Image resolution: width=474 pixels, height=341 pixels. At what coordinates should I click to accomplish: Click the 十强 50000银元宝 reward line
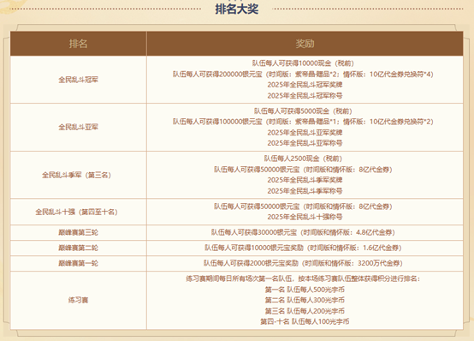click(x=303, y=206)
